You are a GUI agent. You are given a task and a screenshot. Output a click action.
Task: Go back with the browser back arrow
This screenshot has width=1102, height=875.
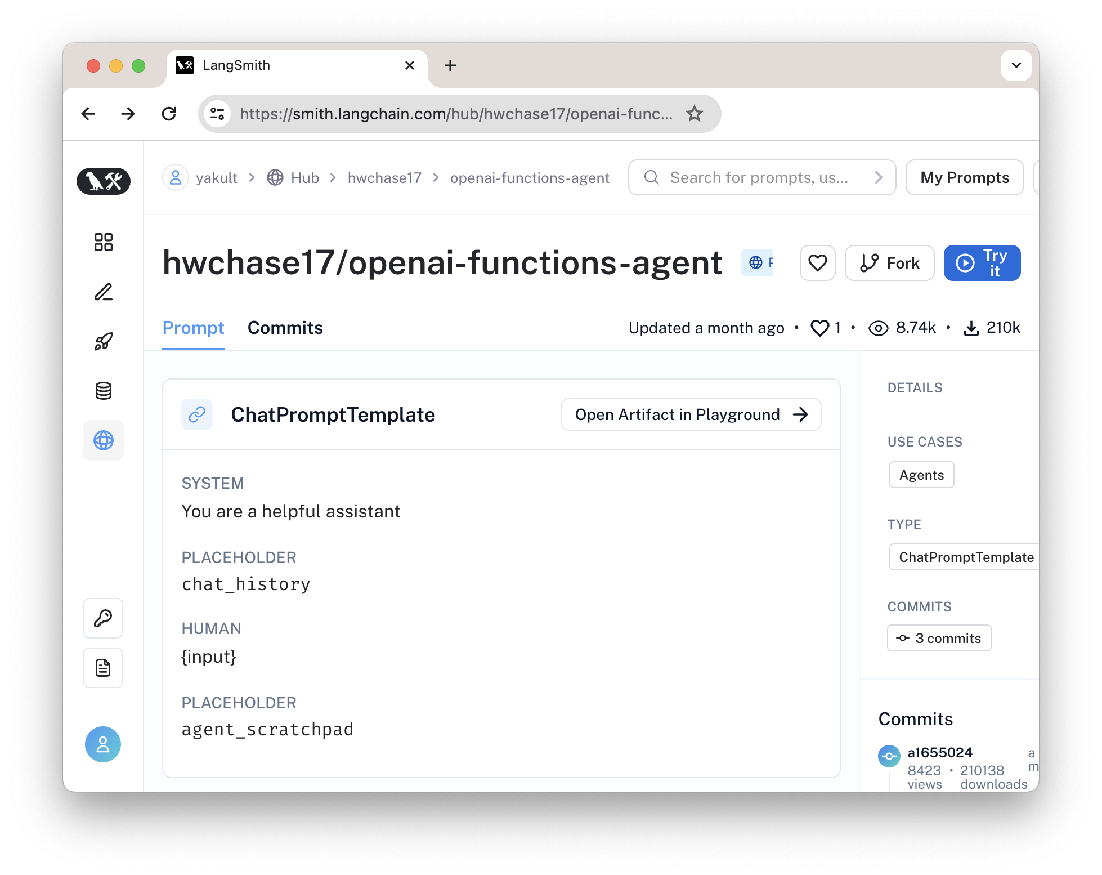(88, 114)
